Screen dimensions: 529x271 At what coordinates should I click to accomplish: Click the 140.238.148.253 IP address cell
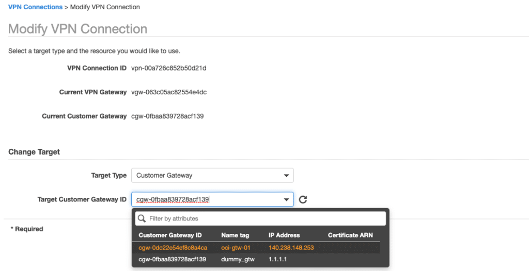click(x=291, y=248)
